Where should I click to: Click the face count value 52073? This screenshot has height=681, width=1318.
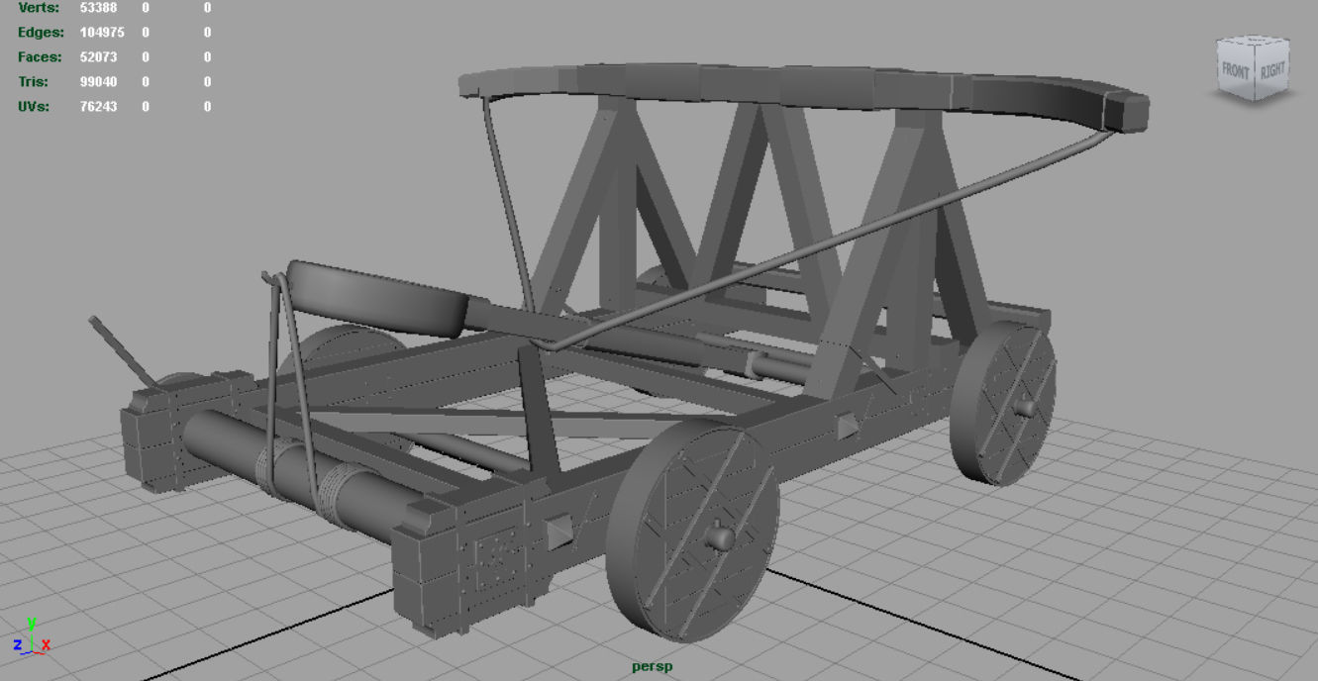coord(98,57)
